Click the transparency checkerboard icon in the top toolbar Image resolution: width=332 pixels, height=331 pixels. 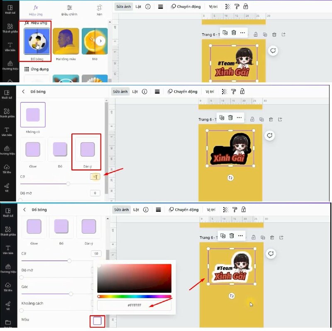tap(227, 7)
